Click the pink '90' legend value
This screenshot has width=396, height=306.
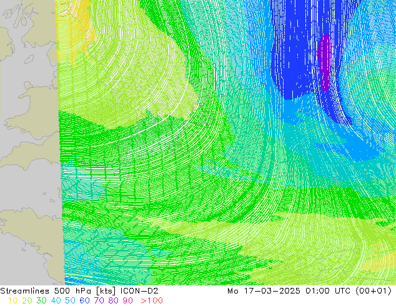point(127,300)
